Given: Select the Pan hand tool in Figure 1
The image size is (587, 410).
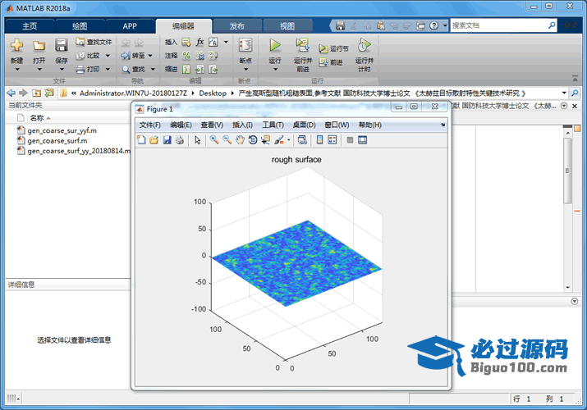Looking at the screenshot, I should click(x=240, y=139).
